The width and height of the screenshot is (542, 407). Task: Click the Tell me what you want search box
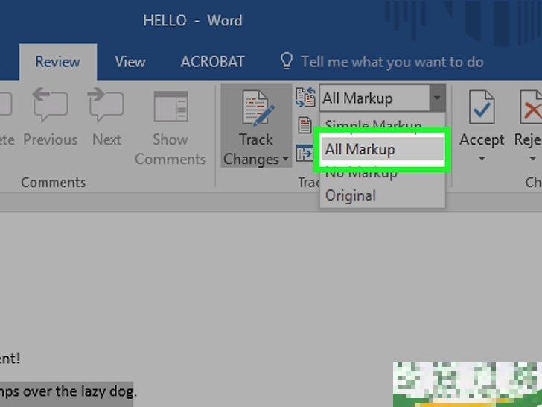392,62
